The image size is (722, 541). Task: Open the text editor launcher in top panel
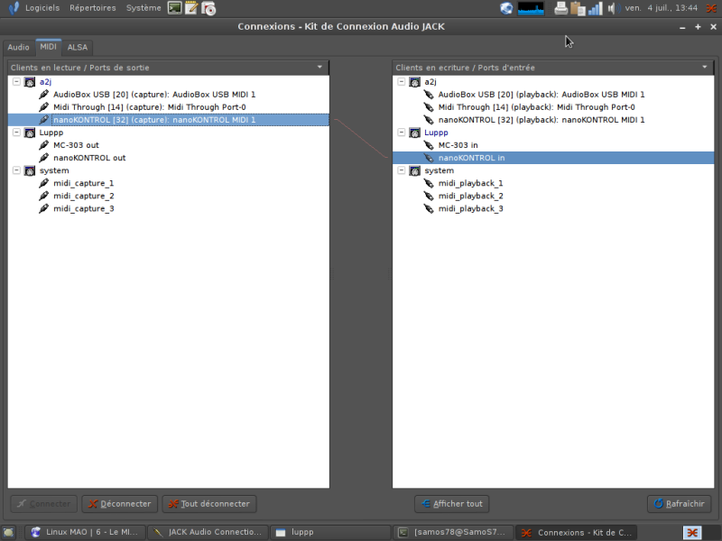coord(191,8)
